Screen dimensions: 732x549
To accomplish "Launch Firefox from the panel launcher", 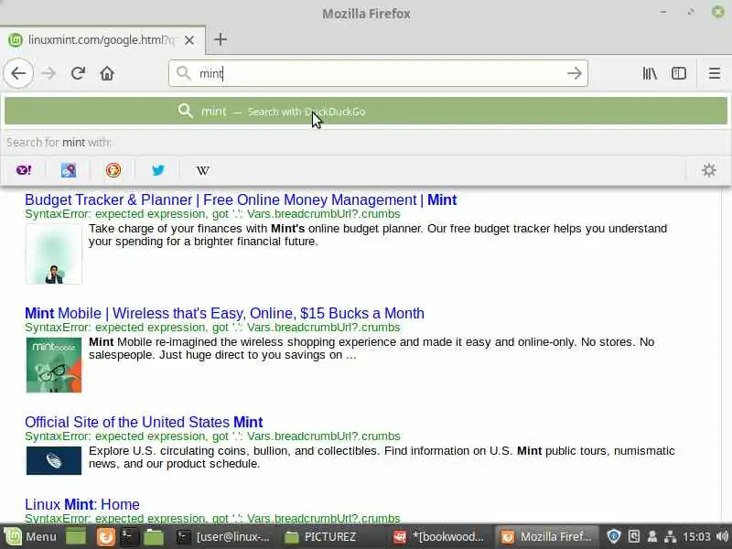I will click(105, 537).
